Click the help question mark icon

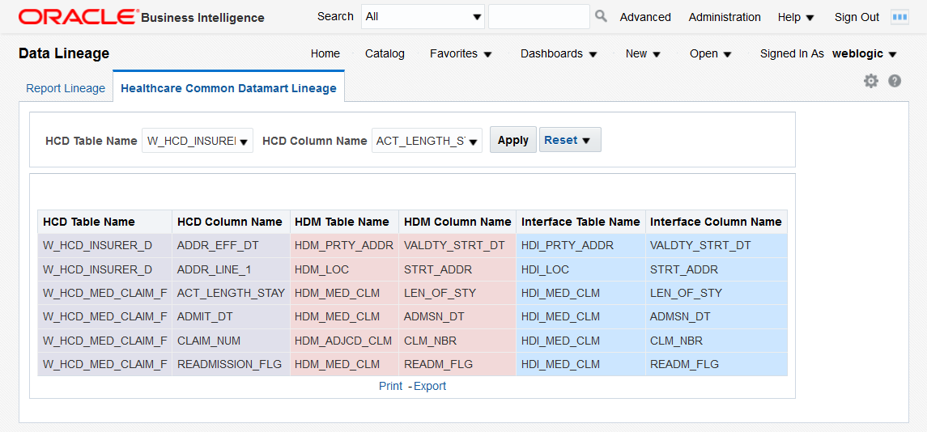coord(895,81)
